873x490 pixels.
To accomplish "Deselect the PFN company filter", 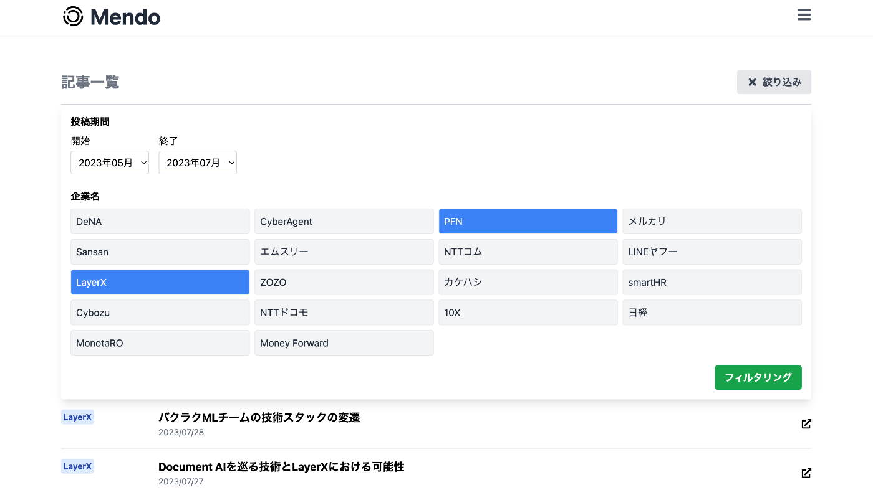I will tap(528, 222).
